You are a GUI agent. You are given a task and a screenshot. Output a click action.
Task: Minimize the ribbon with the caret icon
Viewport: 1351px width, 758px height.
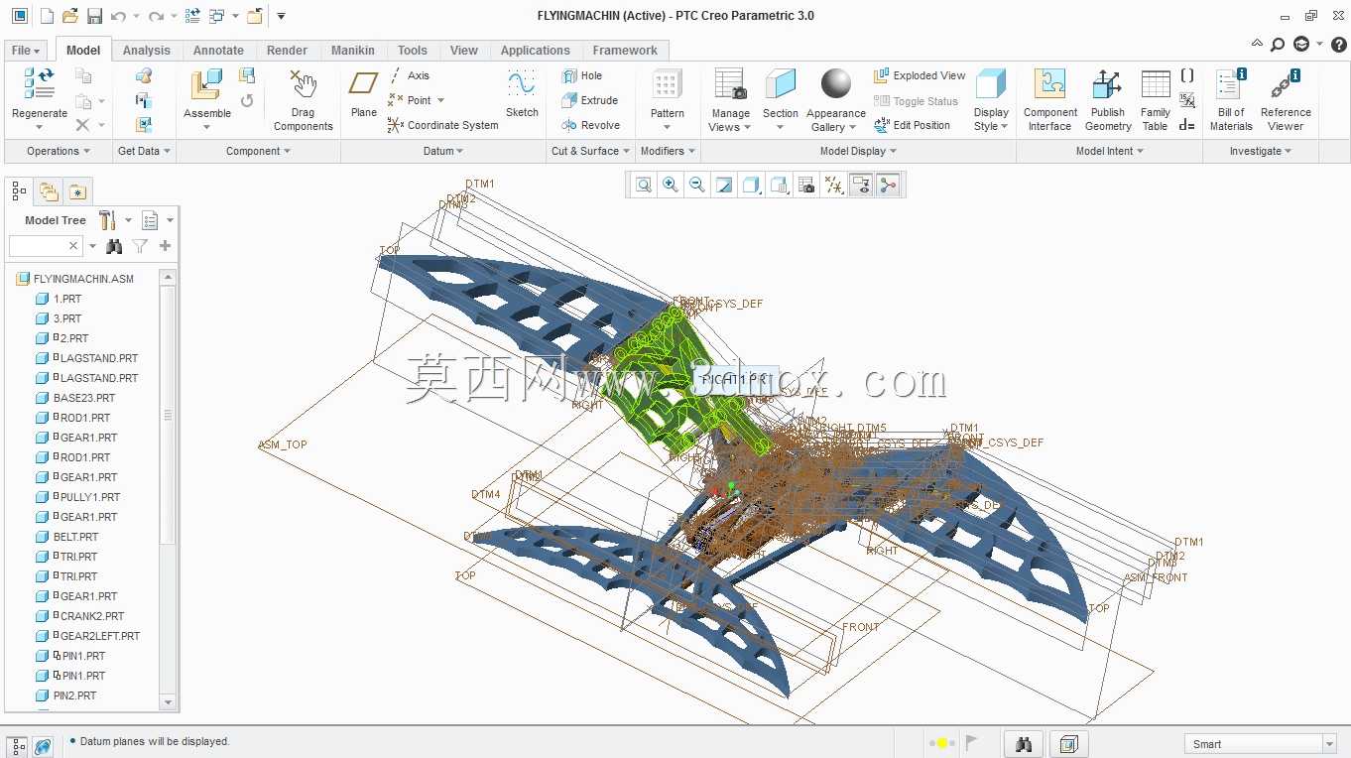point(1258,44)
